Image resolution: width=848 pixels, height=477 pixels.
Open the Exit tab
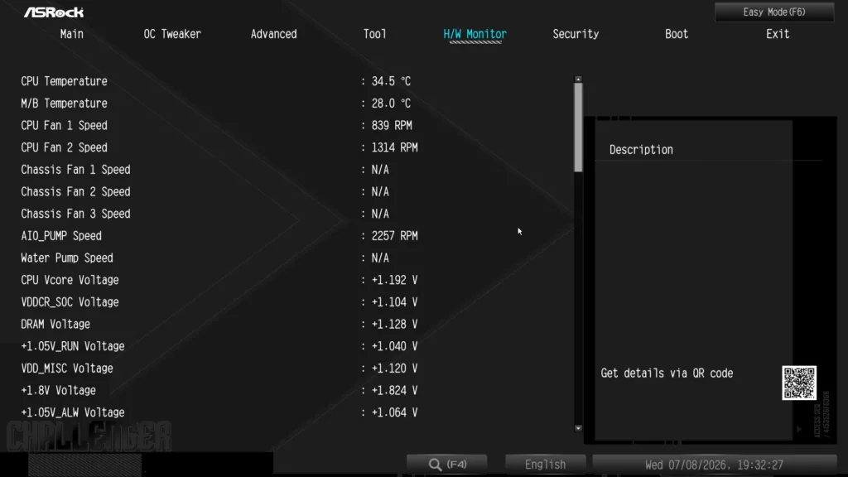[778, 34]
